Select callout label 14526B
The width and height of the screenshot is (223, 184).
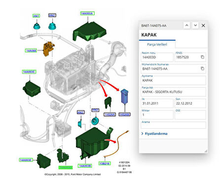(x=124, y=114)
